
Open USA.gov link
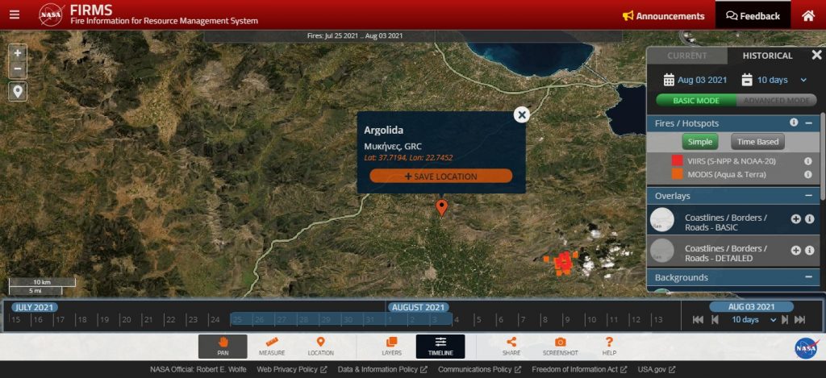pos(657,370)
